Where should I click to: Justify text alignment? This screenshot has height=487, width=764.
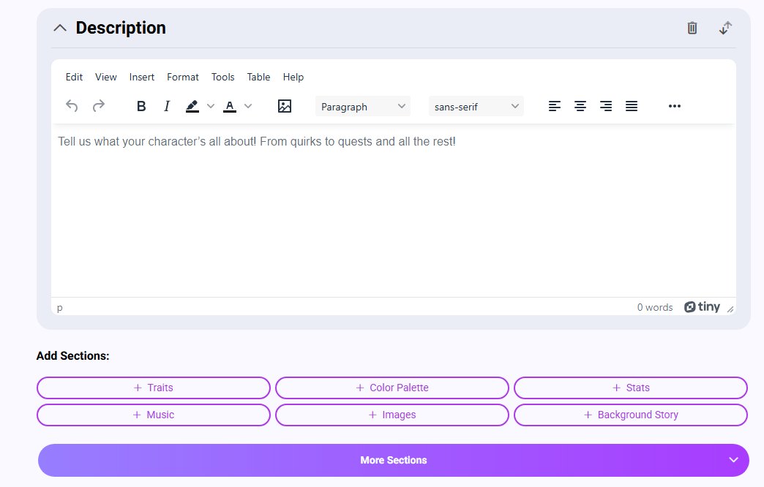(x=632, y=106)
